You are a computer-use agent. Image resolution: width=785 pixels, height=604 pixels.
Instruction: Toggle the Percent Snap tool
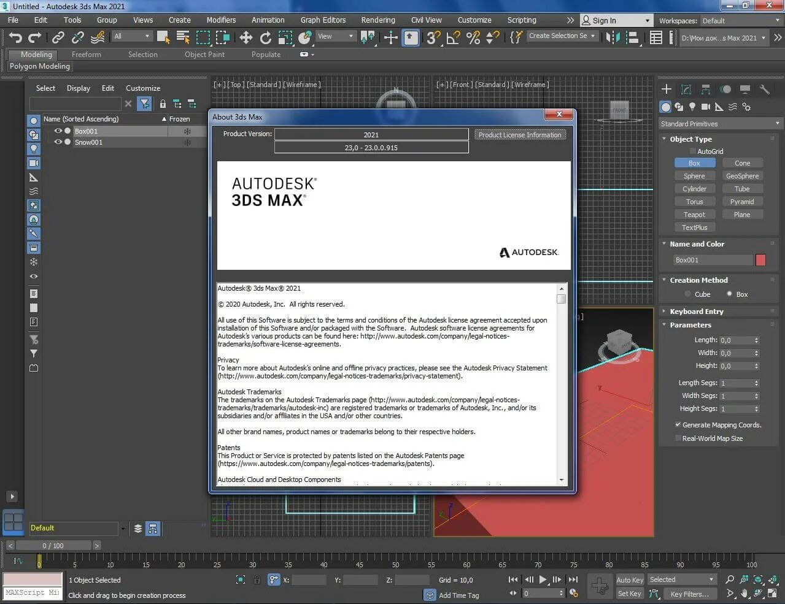pos(473,37)
